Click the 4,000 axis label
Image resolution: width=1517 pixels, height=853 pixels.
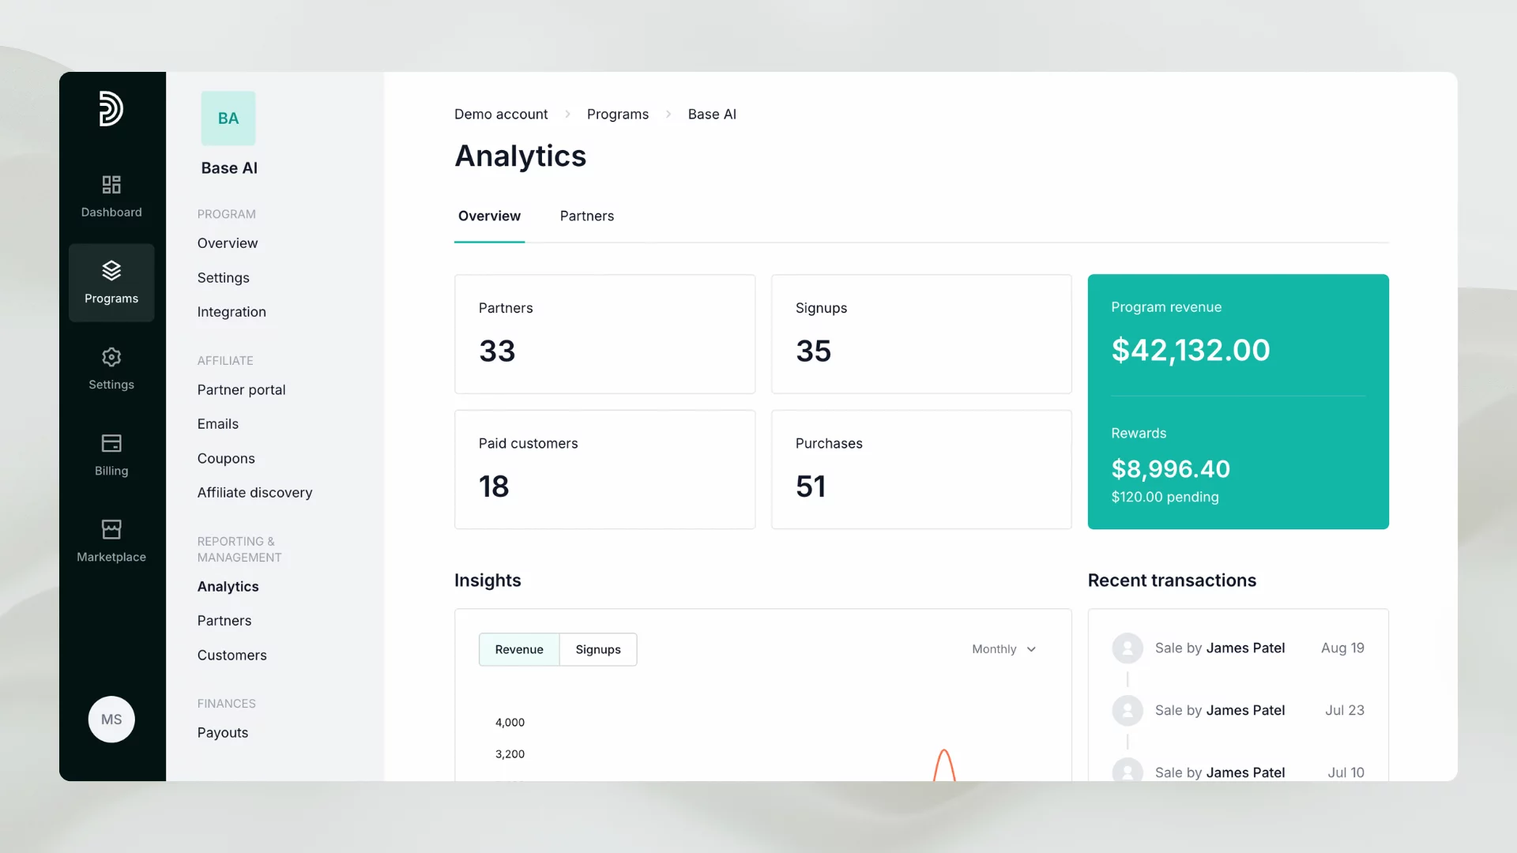pos(510,723)
